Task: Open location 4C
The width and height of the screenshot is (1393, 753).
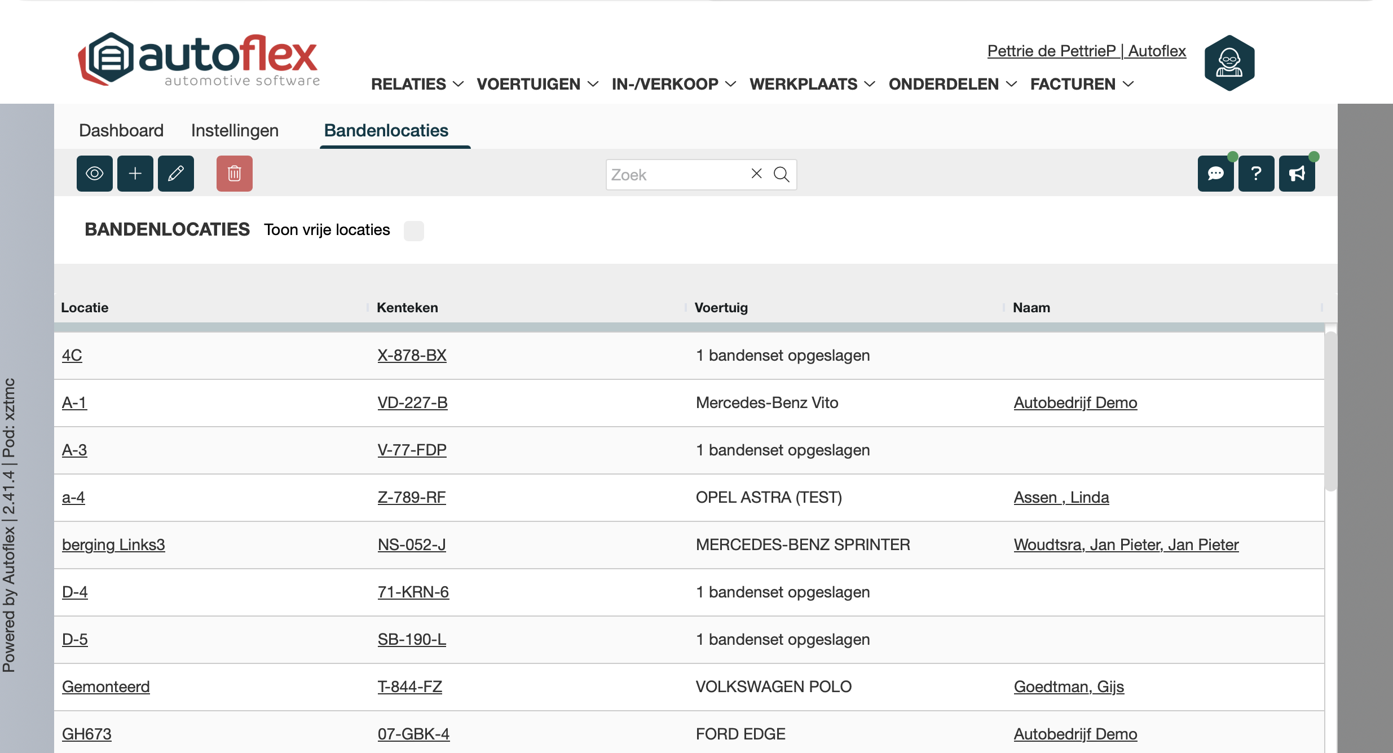Action: 72,355
